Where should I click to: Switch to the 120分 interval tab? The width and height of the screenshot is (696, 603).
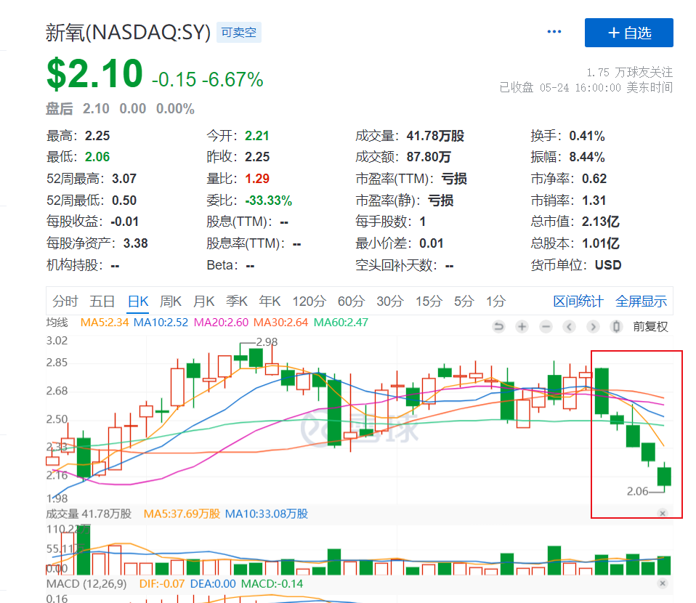[309, 301]
